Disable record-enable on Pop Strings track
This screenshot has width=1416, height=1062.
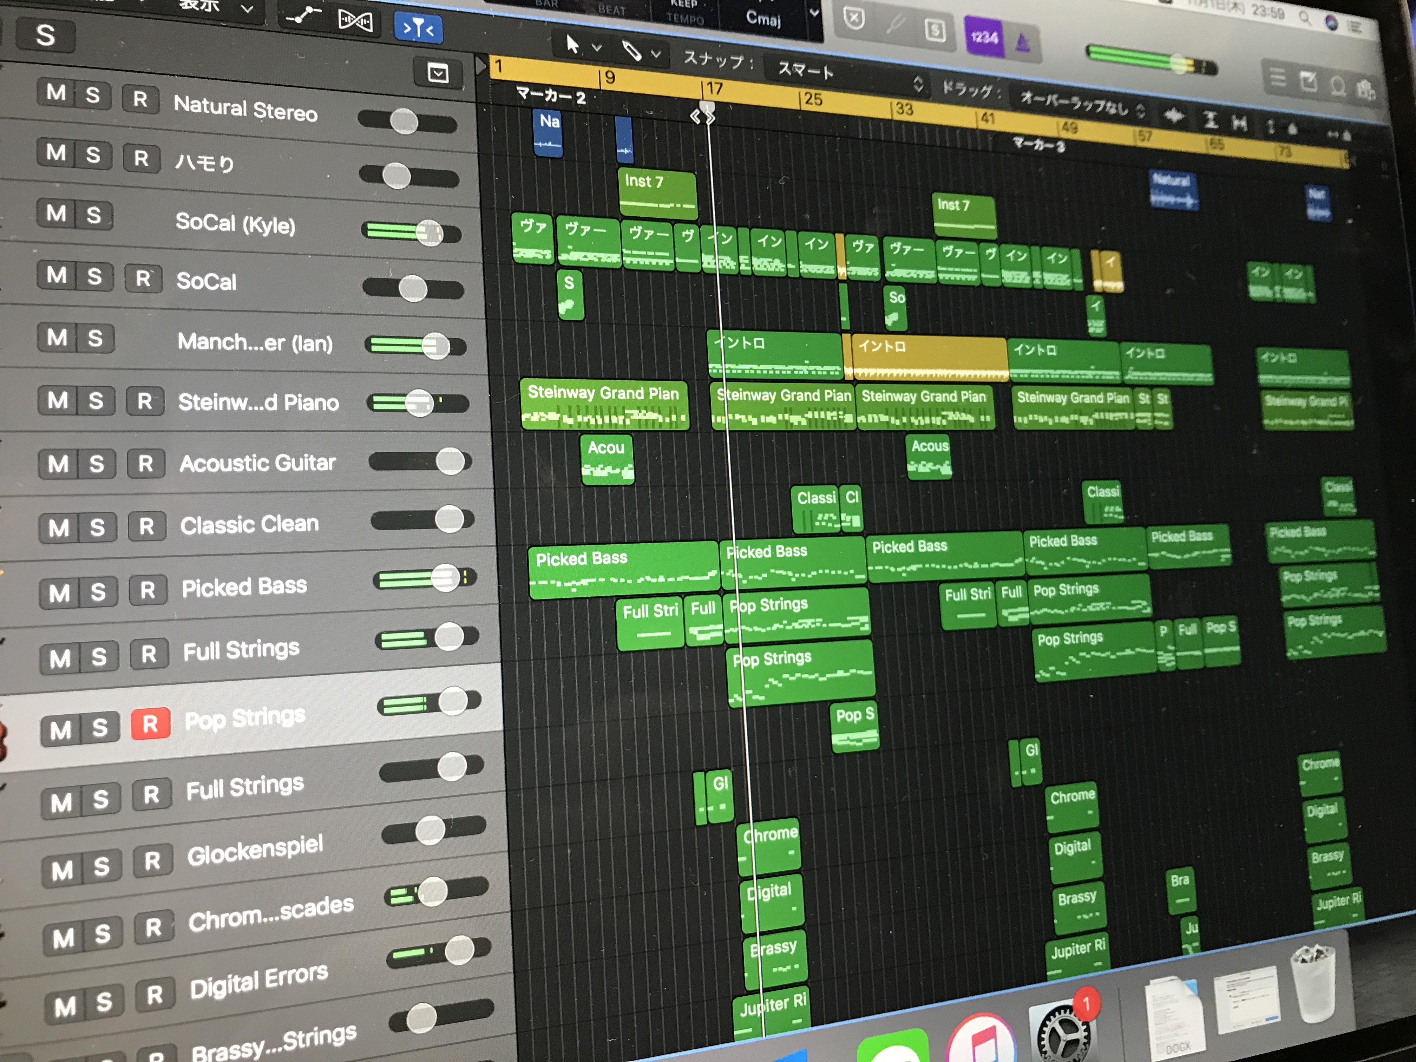tap(150, 724)
